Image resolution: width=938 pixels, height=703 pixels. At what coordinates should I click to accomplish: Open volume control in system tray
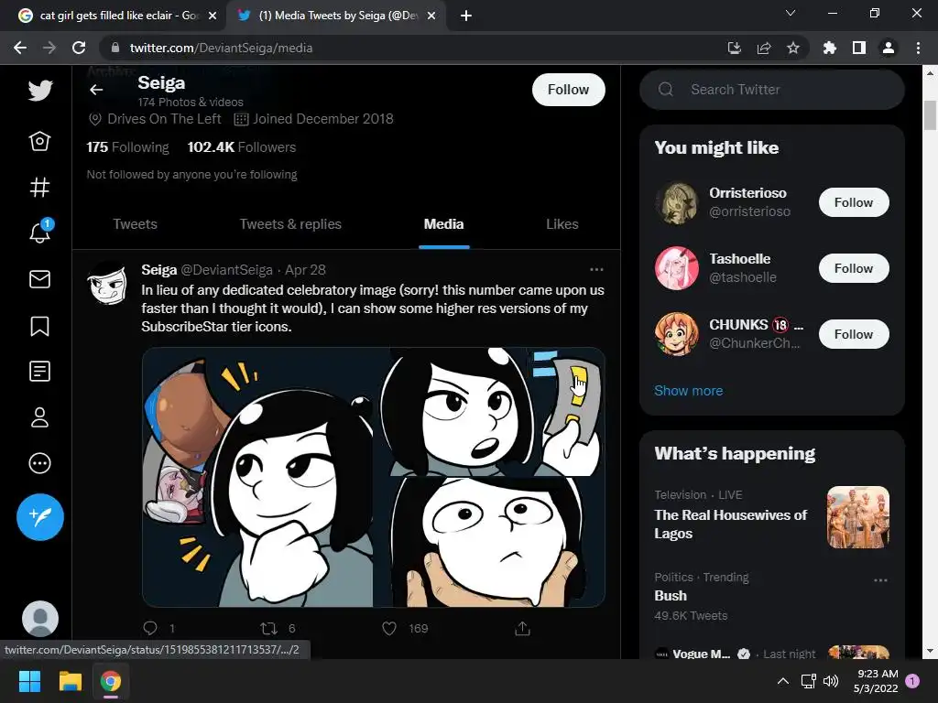click(x=831, y=681)
